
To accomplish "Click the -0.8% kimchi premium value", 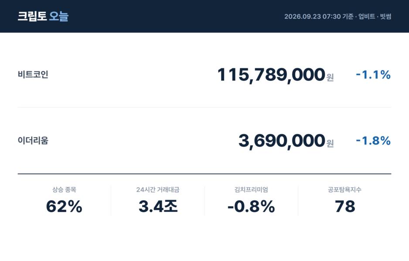I will 251,207.
